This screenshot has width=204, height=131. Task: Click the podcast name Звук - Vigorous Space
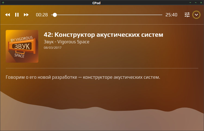(x=66, y=42)
